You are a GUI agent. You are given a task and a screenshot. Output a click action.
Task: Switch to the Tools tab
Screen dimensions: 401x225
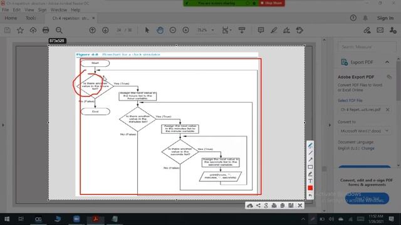(31, 18)
